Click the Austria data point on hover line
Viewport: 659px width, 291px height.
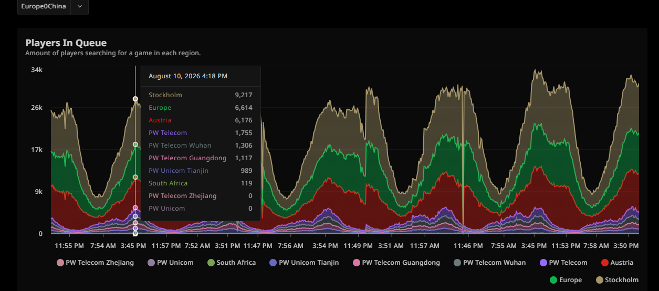tap(135, 177)
